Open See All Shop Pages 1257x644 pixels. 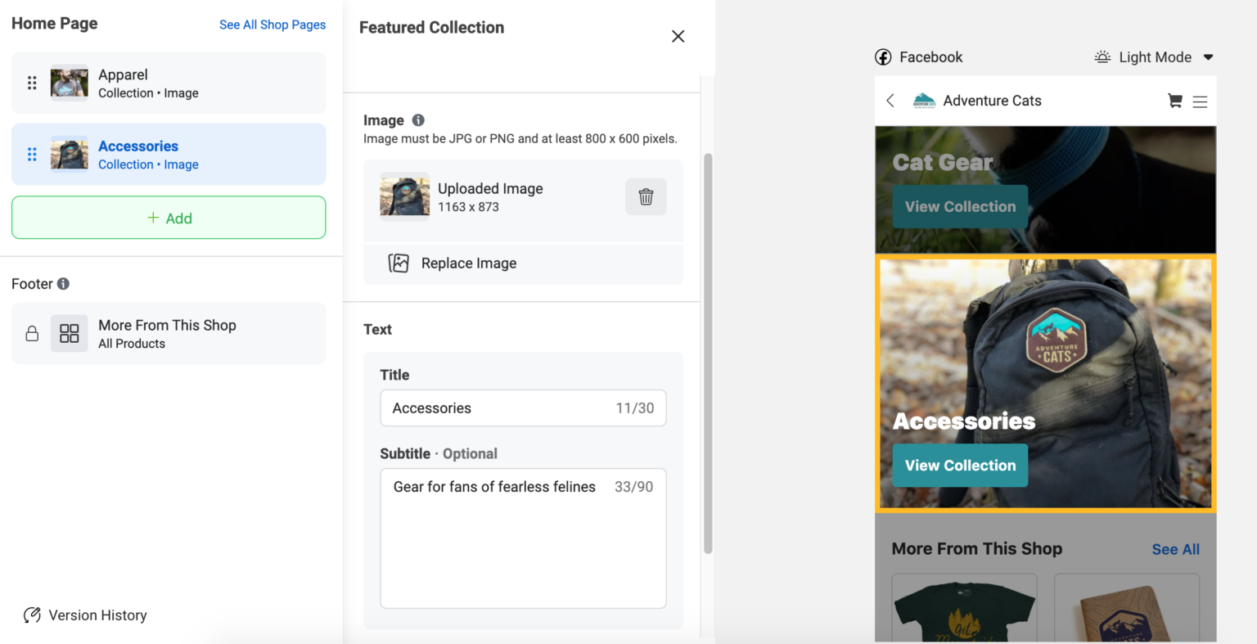(x=273, y=25)
